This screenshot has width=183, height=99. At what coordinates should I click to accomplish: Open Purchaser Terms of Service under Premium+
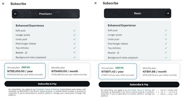48,89
